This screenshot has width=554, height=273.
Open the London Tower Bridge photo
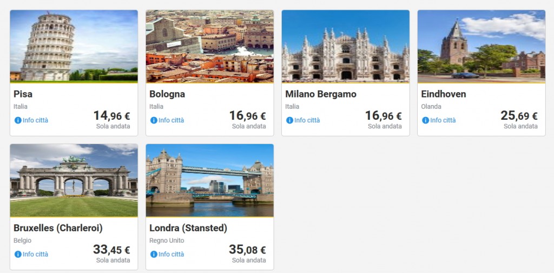(x=209, y=180)
